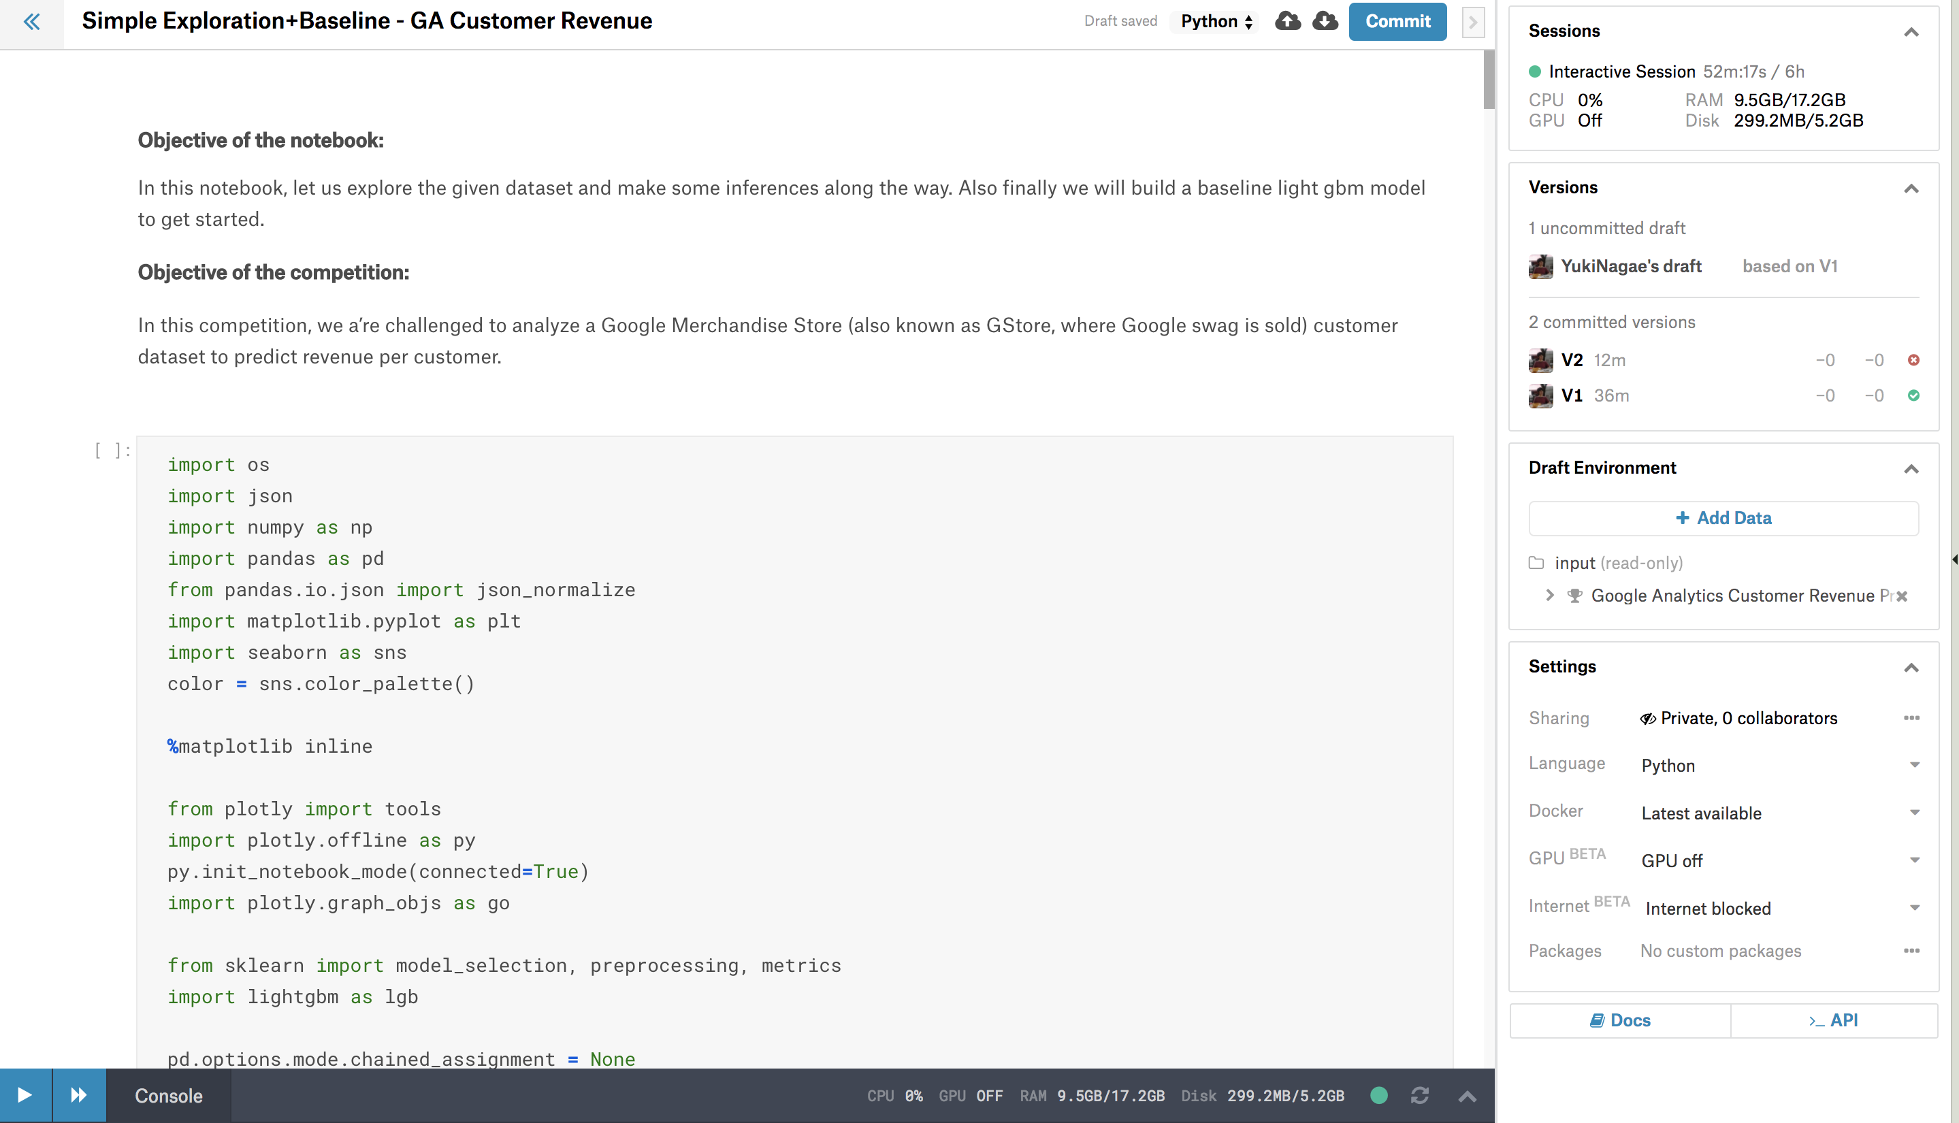Download notebook using the cloud download icon

[x=1325, y=22]
